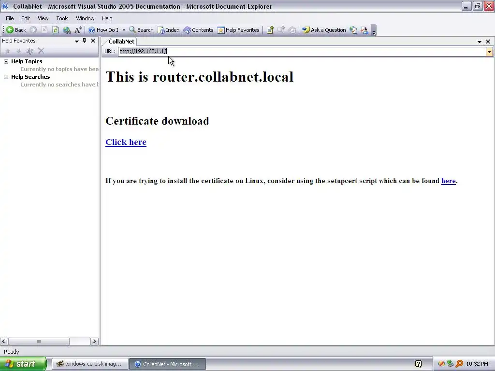Click the question mark taskbar help icon
The width and height of the screenshot is (495, 371).
[419, 364]
